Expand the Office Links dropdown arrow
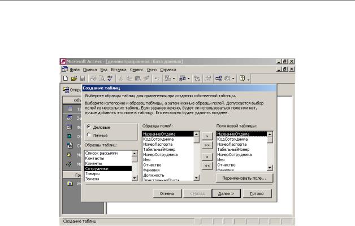Viewport: 355px width, 226px height. (174, 79)
